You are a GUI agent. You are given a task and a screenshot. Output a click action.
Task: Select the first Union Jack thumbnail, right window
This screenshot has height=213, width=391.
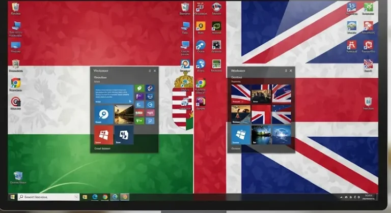click(241, 94)
